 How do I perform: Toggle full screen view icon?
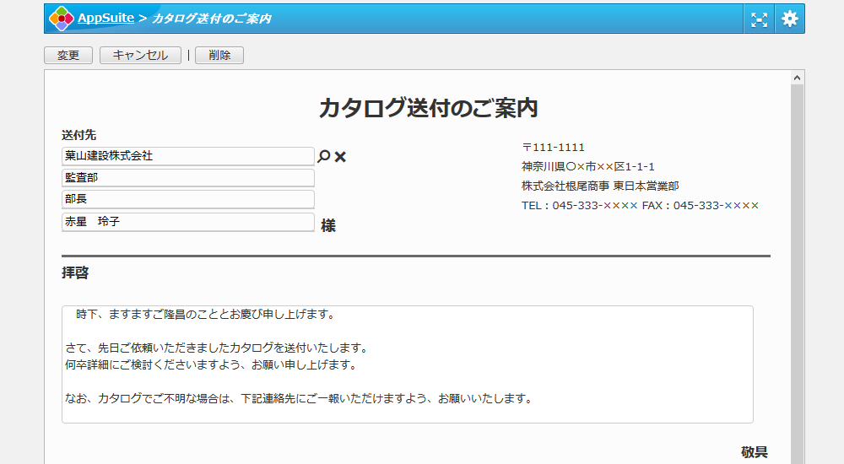click(x=760, y=19)
